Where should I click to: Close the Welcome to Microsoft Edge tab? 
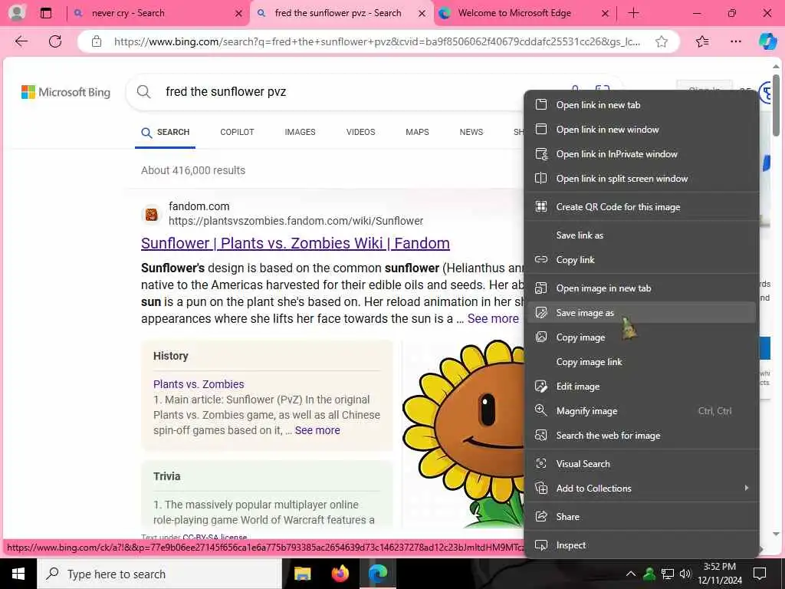click(x=605, y=14)
